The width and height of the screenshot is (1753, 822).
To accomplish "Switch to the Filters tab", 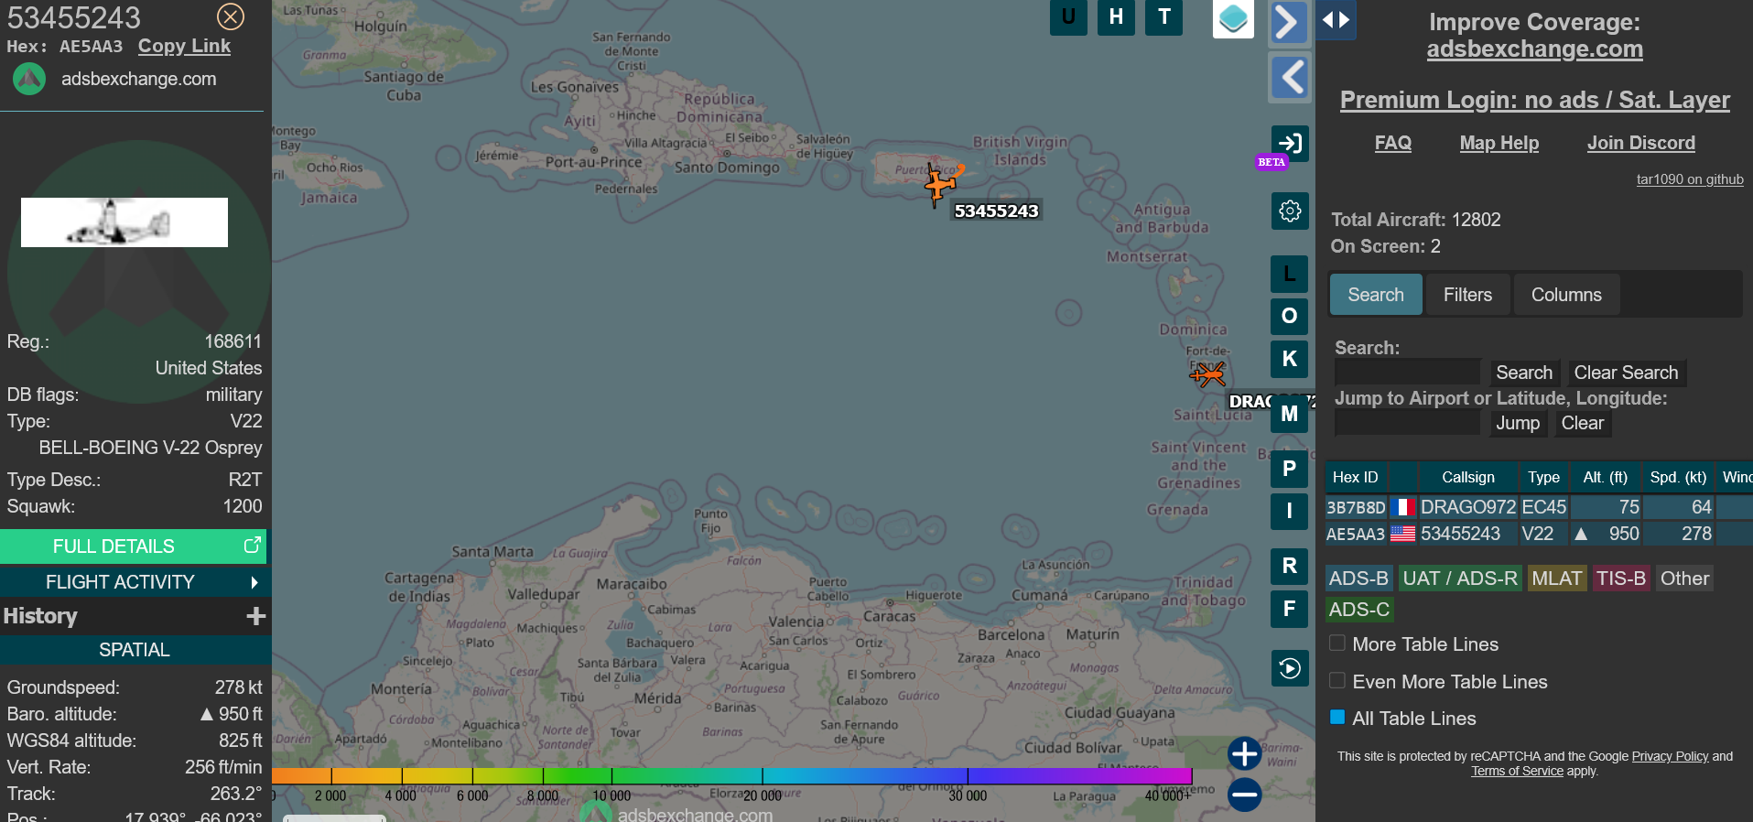I will point(1466,295).
